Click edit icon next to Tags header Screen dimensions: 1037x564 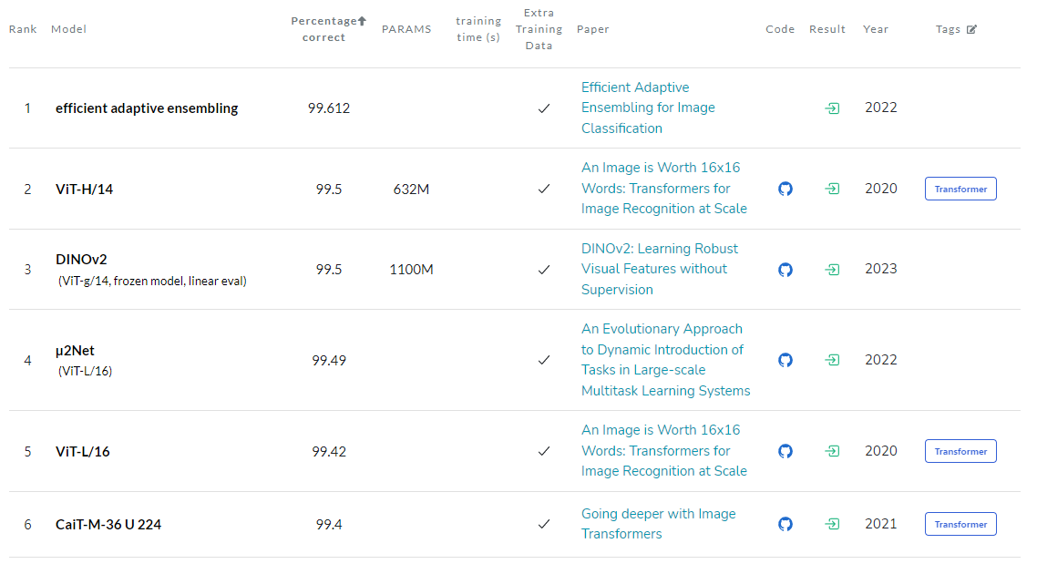(971, 29)
